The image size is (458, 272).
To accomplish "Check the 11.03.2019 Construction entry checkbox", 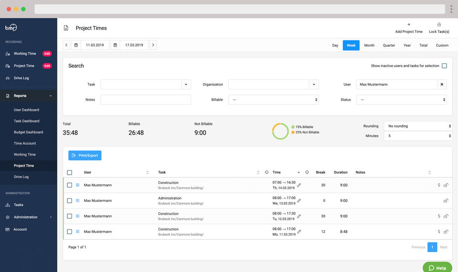I will tap(70, 232).
